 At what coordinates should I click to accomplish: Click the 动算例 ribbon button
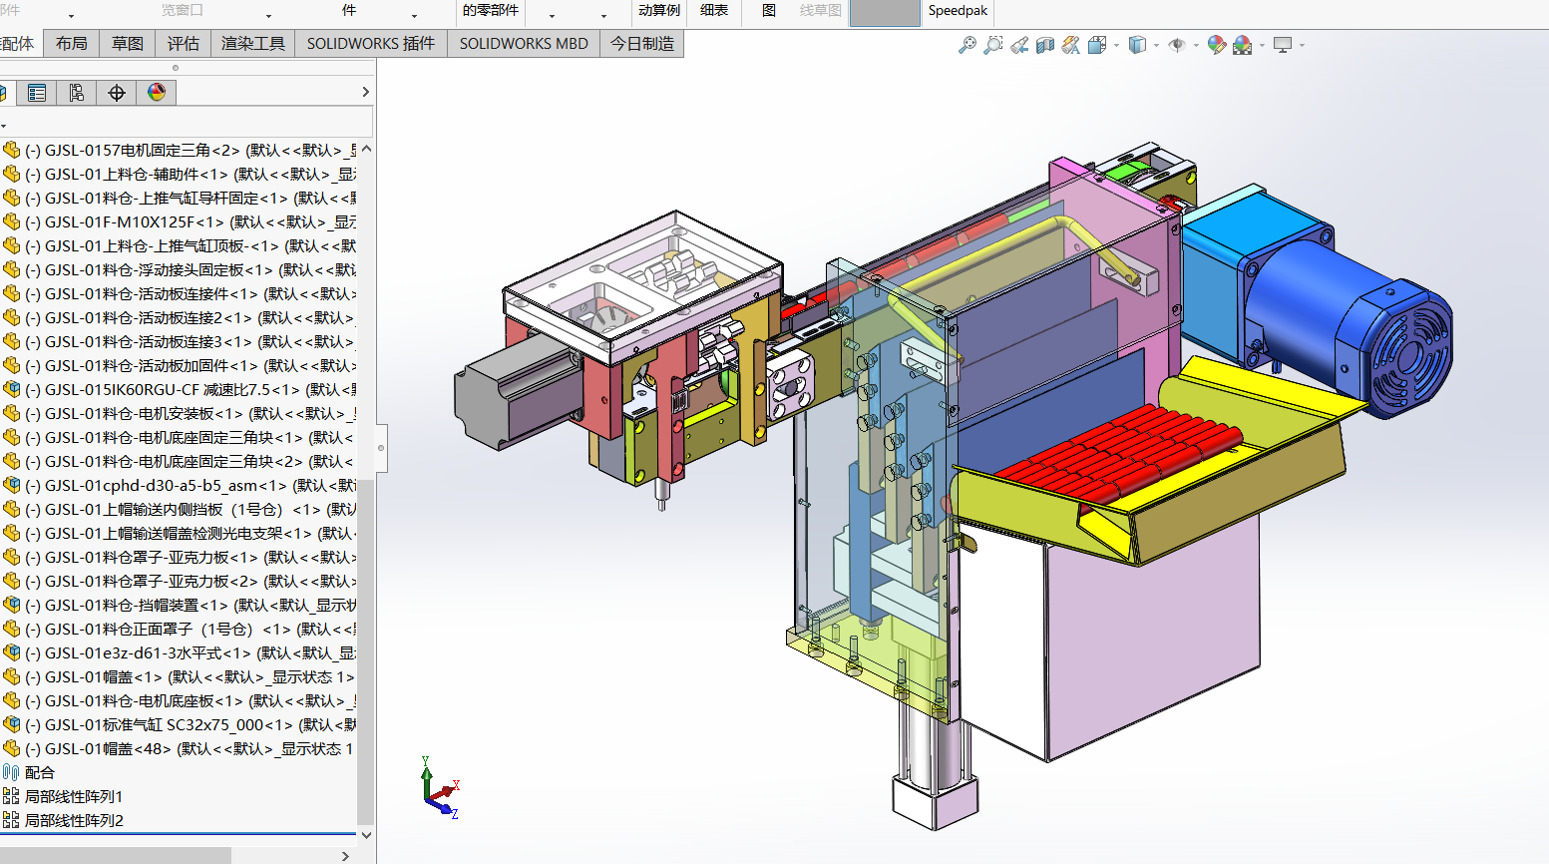tap(659, 10)
